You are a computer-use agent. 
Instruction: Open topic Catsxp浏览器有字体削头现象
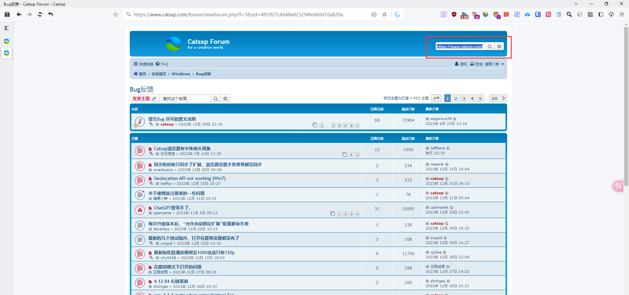182,148
